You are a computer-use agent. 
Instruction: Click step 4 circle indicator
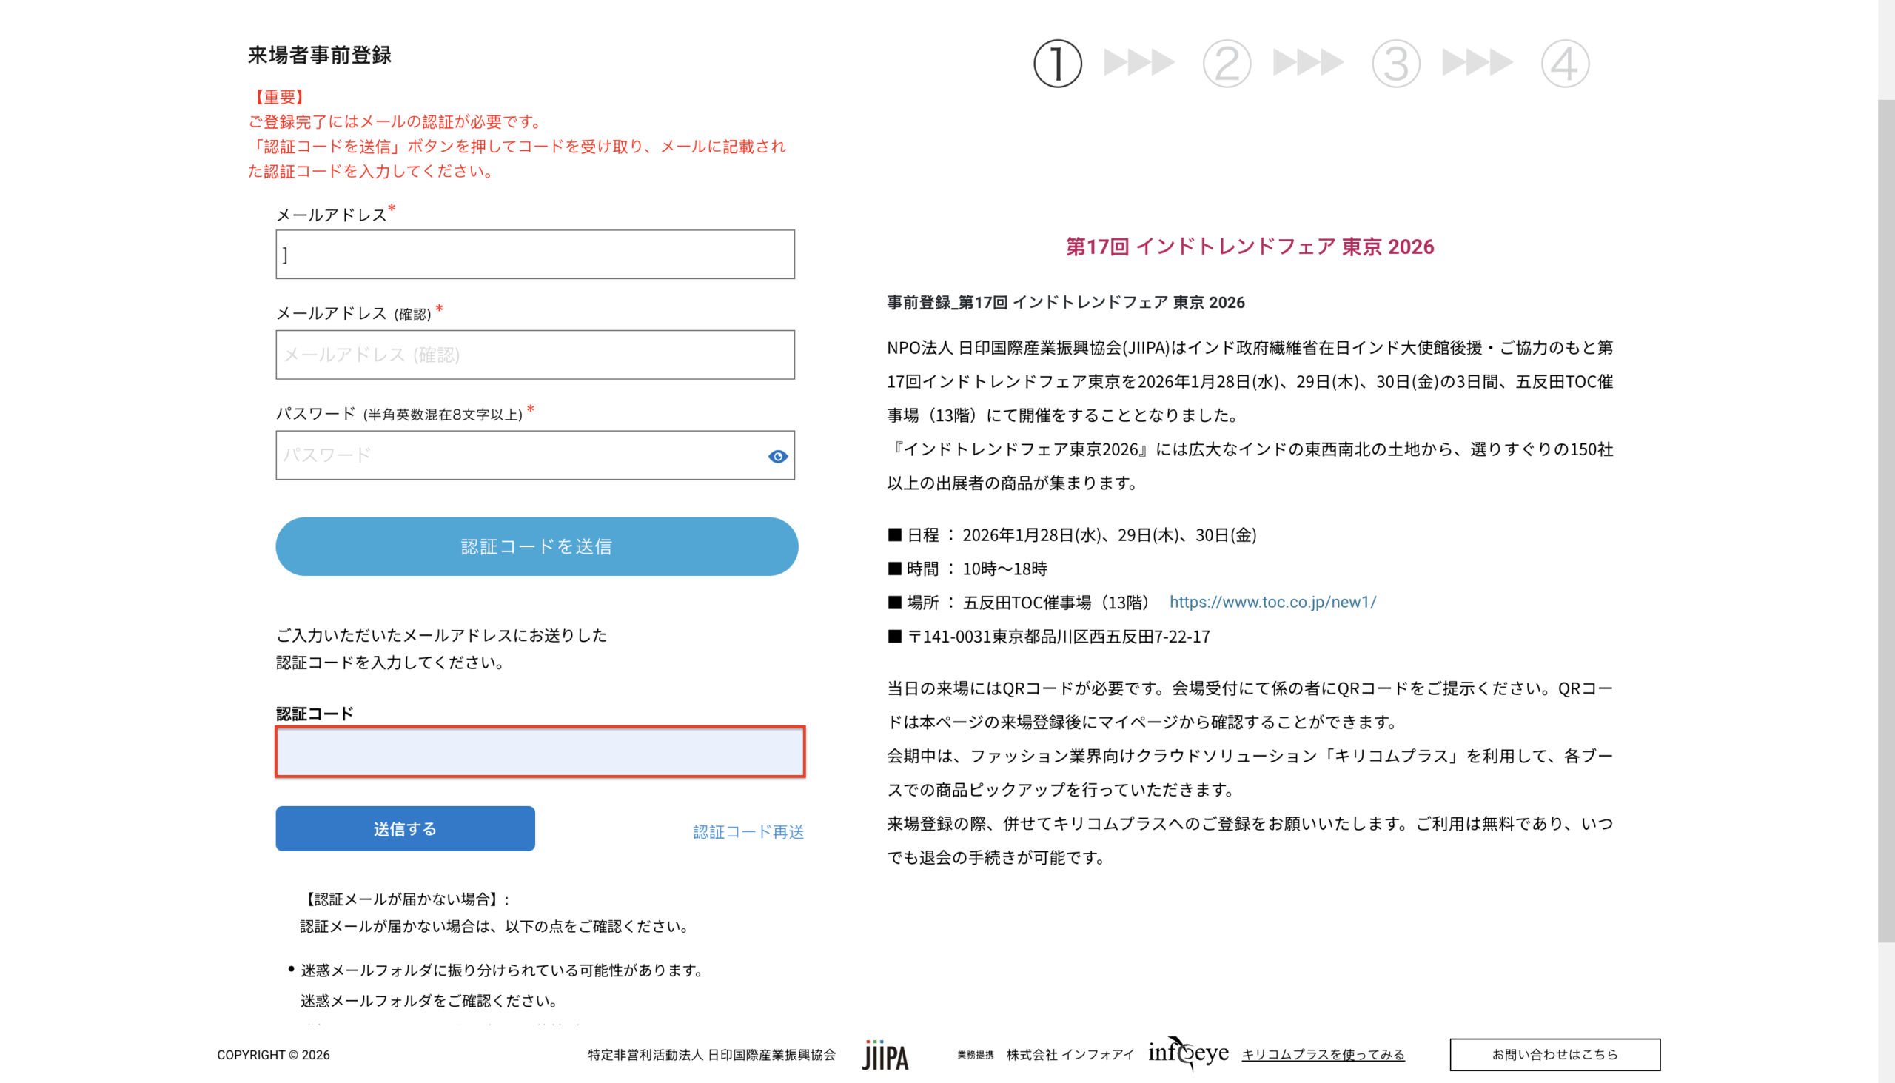pyautogui.click(x=1565, y=63)
